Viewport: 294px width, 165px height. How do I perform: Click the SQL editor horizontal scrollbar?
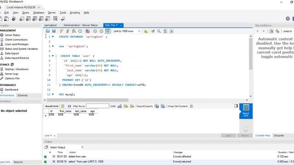[x=87, y=100]
